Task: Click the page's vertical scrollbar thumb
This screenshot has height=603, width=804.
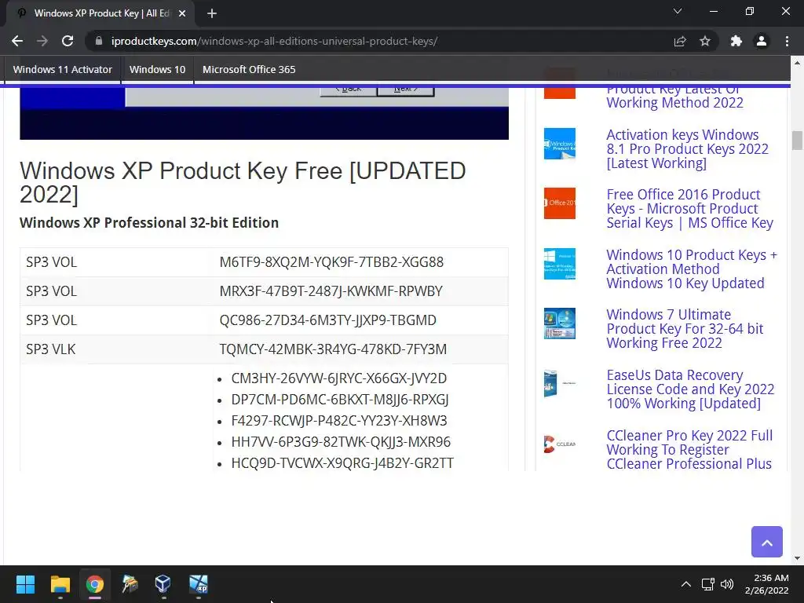Action: coord(797,141)
